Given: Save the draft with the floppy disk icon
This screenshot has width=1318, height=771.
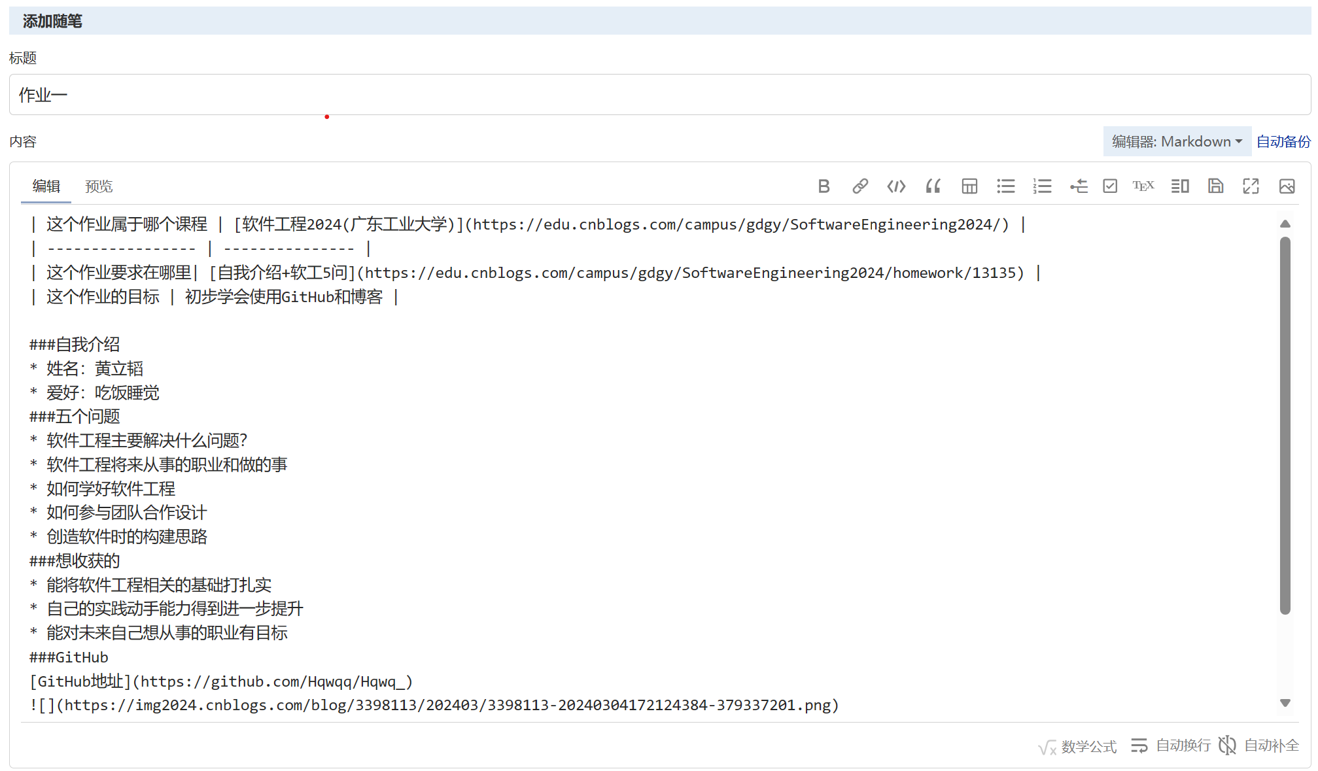Looking at the screenshot, I should click(x=1215, y=186).
